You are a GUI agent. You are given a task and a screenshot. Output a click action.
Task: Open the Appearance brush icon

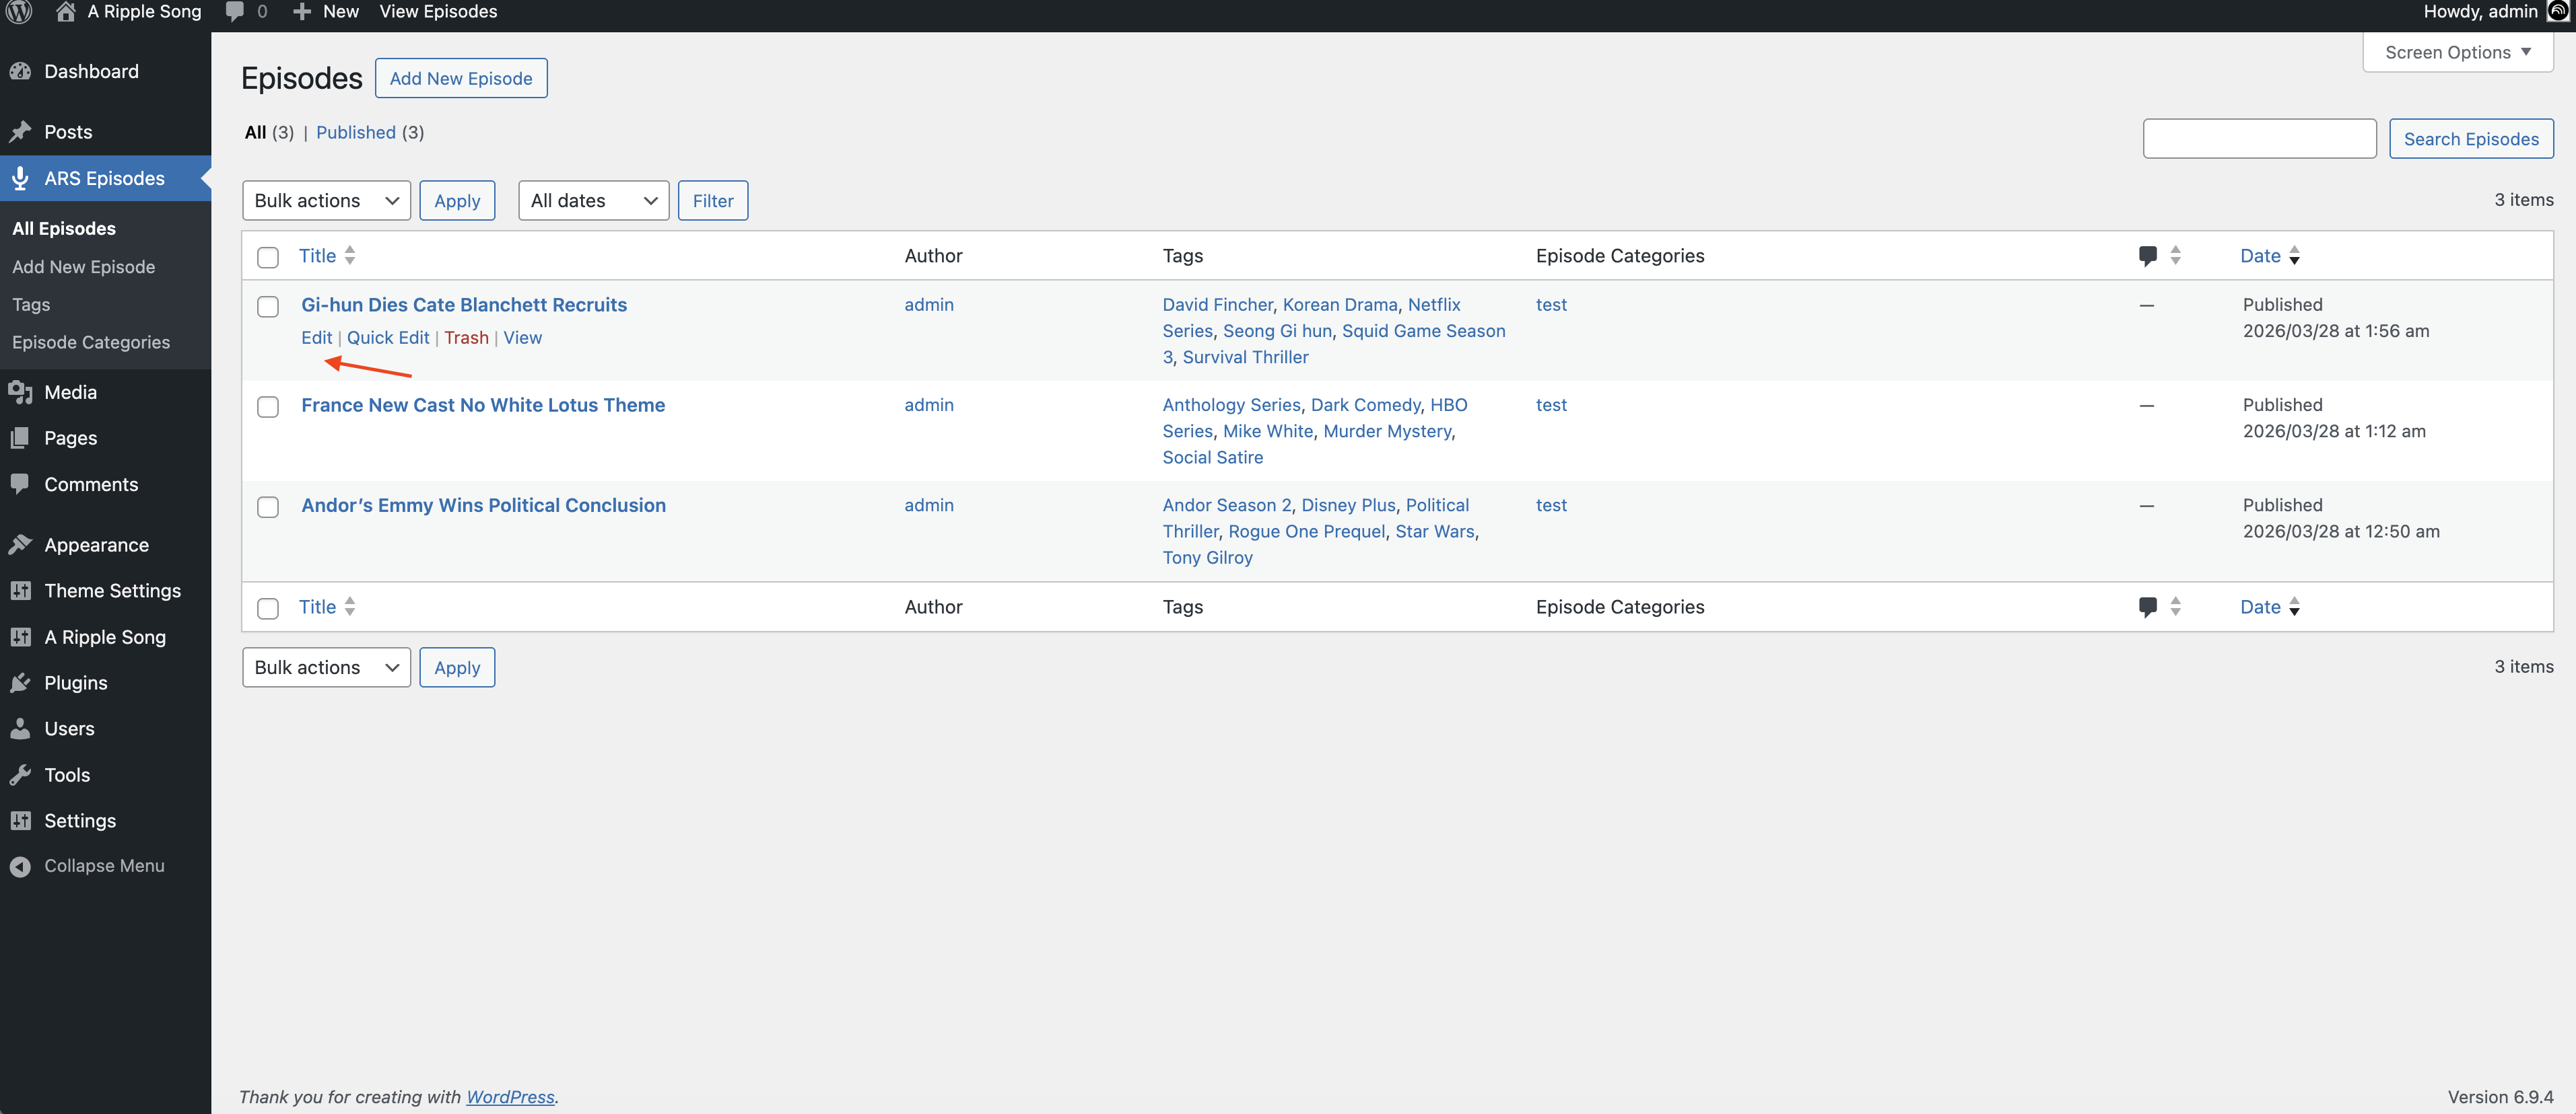click(21, 544)
